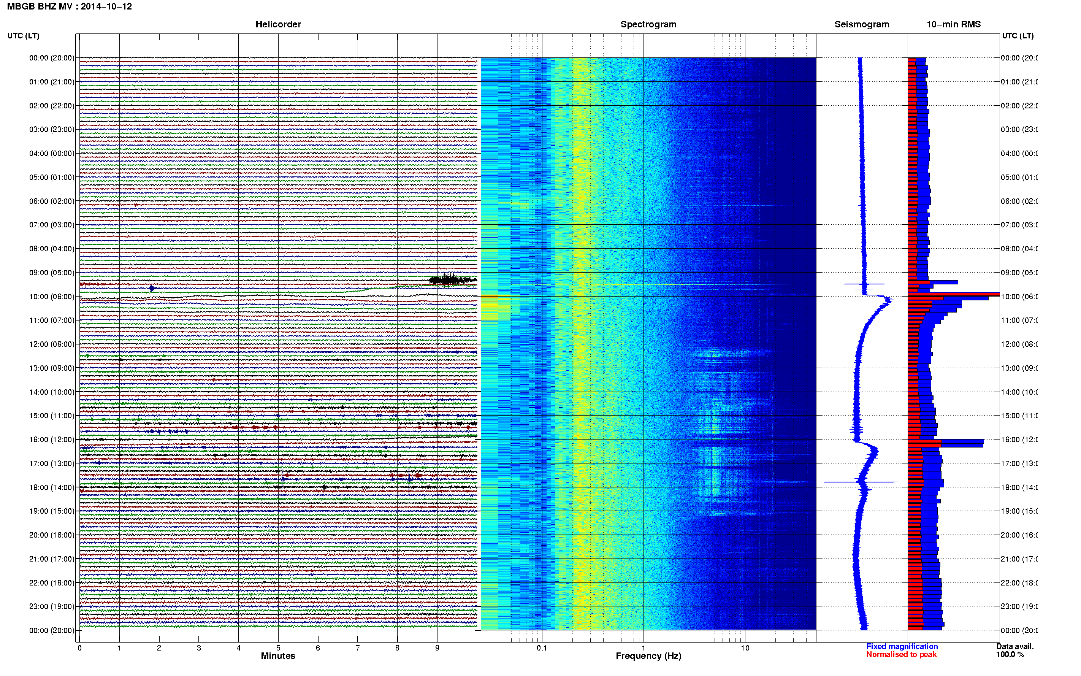This screenshot has width=1081, height=676.
Task: Click the 'Frequency (Hz)' x-axis label
Action: pyautogui.click(x=648, y=656)
